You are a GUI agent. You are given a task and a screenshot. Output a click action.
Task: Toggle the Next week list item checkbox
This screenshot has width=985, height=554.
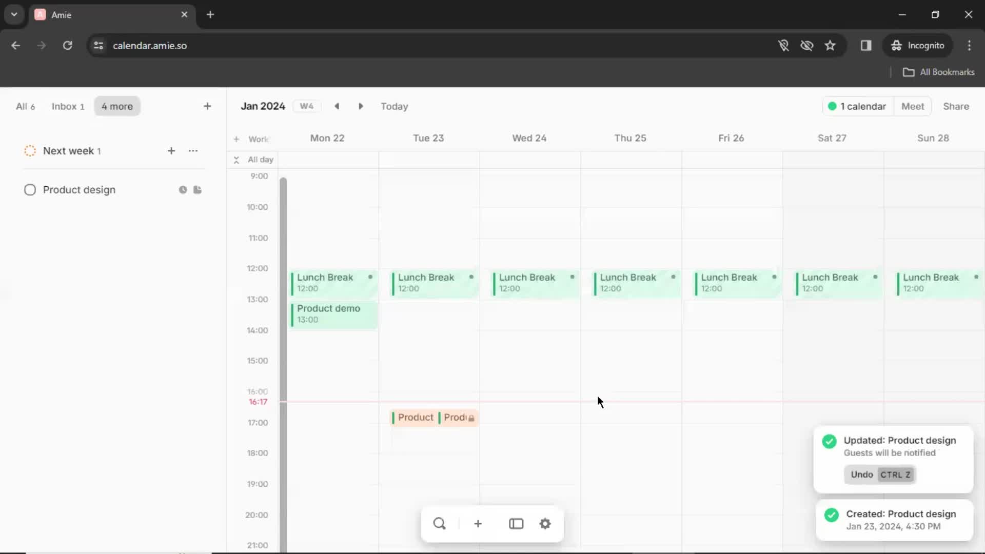(30, 150)
